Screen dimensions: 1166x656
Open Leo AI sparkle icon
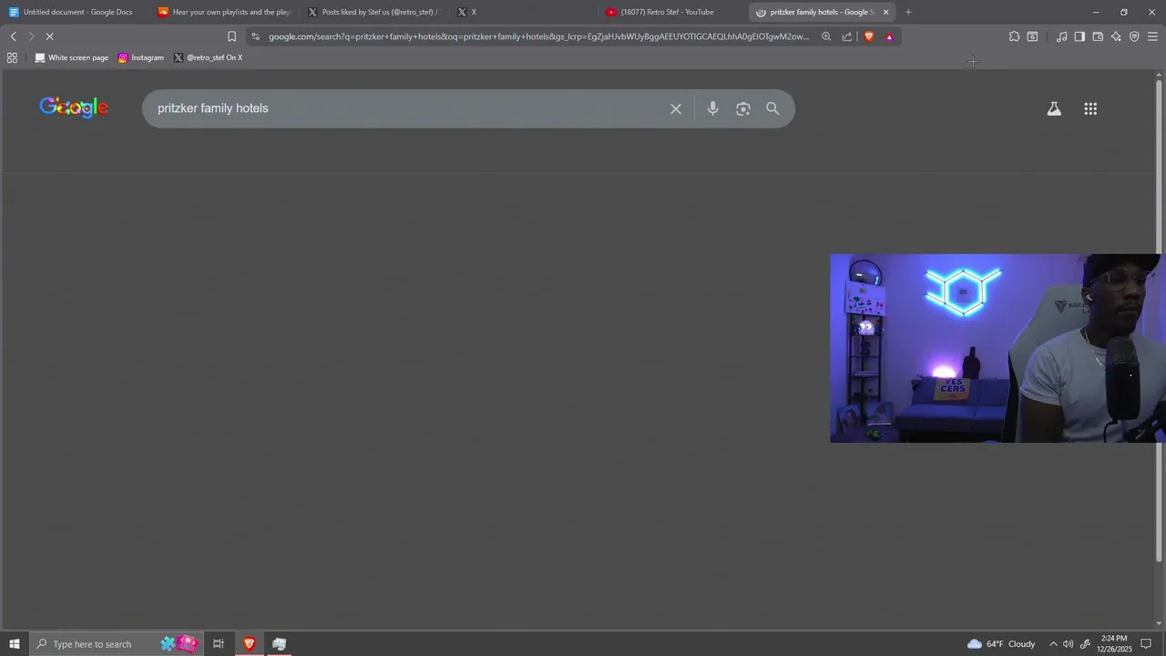point(1116,36)
